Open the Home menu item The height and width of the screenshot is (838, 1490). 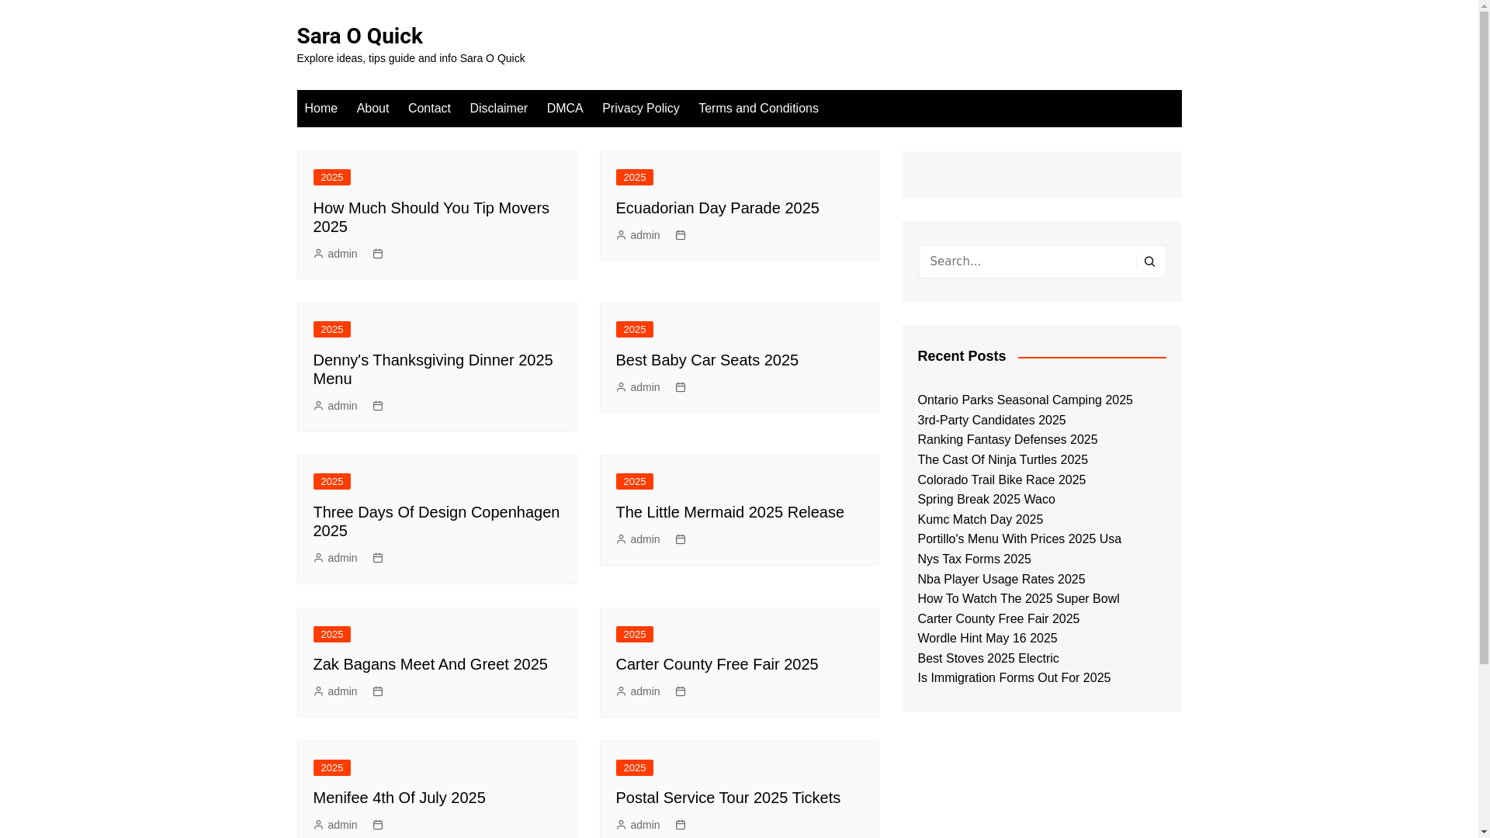click(x=321, y=109)
